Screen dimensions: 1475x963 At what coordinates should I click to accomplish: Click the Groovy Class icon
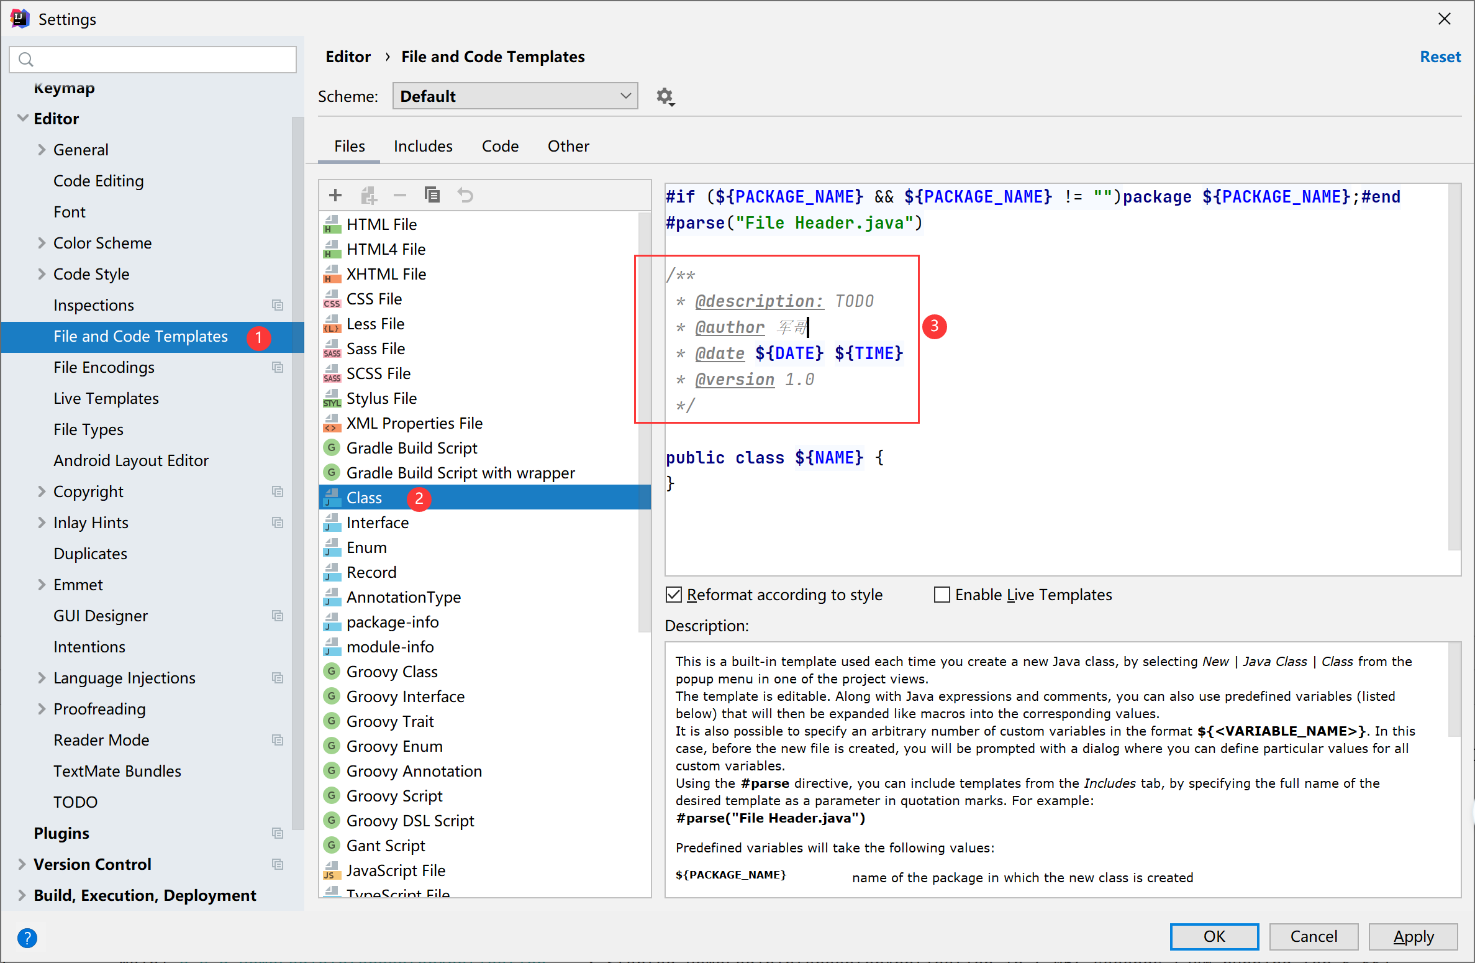332,671
